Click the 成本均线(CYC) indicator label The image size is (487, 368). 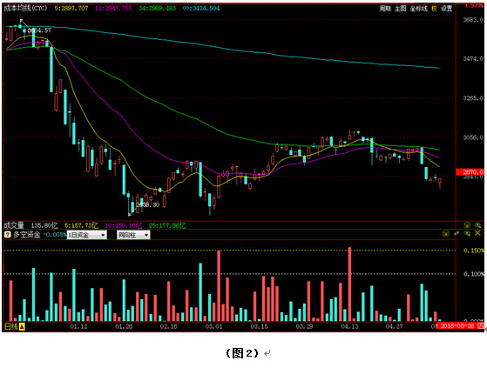pyautogui.click(x=25, y=8)
